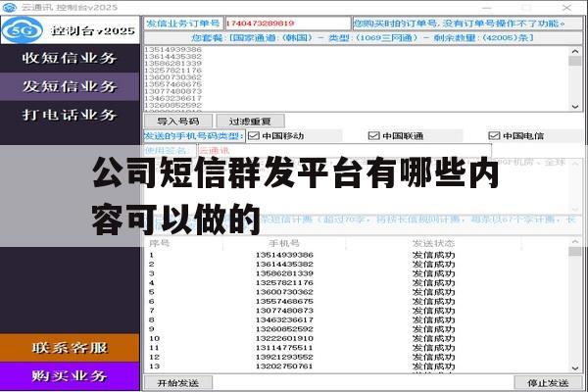
Task: Click results table scroll down arrow
Action: click(575, 368)
